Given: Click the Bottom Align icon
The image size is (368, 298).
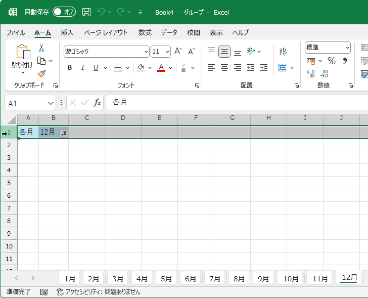Looking at the screenshot, I should pyautogui.click(x=238, y=52).
